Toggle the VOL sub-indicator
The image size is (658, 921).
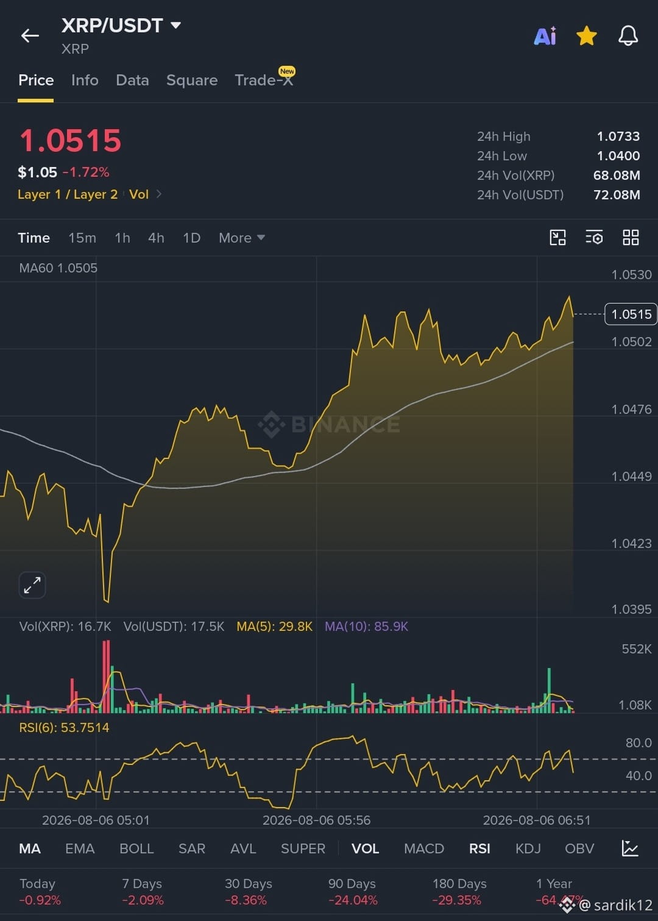tap(365, 848)
